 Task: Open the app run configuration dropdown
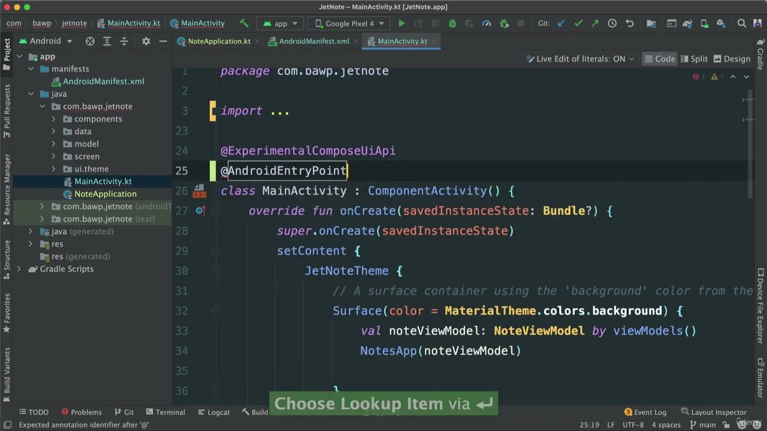click(x=280, y=23)
